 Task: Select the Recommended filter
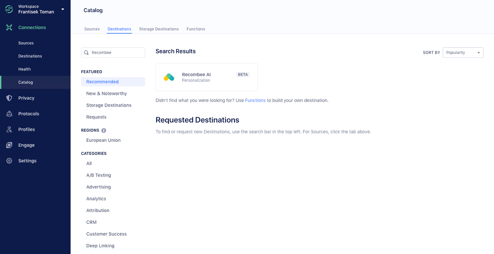(x=113, y=82)
